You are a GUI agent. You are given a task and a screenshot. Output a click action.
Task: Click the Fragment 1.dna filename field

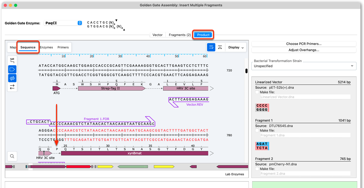(305, 136)
